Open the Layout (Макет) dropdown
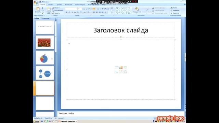 [x=56, y=8]
